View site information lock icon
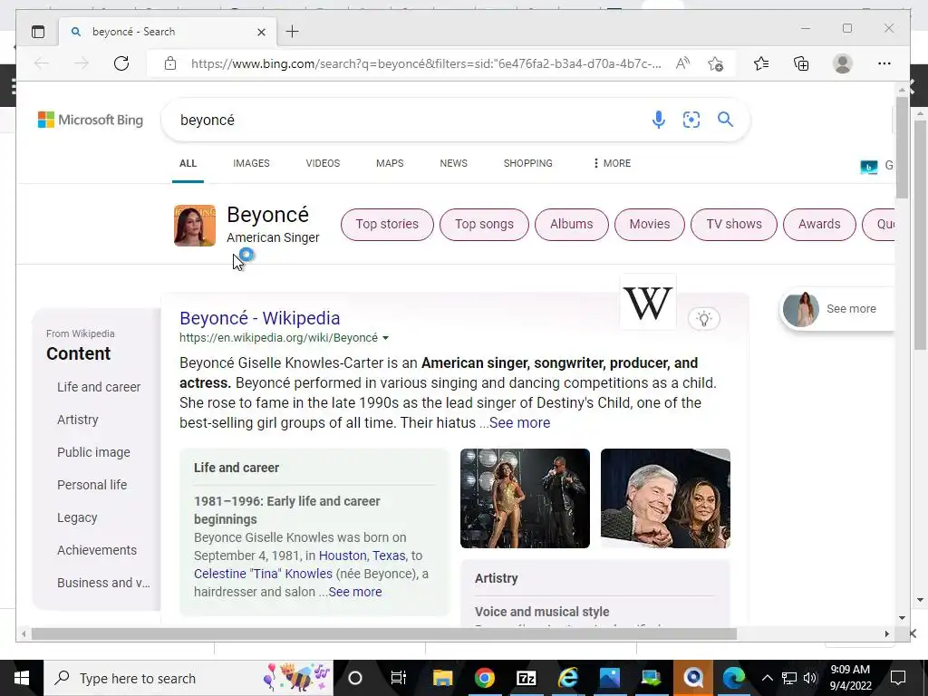Screen dimensions: 928x696 [170, 63]
